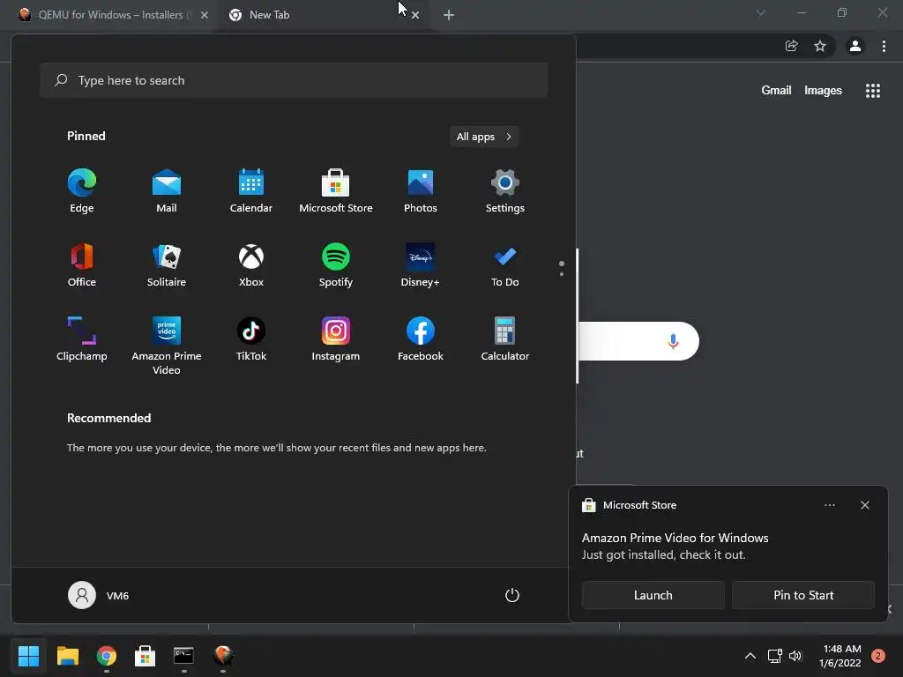Open the Instagram app
Screen dimensions: 903x677
click(336, 339)
